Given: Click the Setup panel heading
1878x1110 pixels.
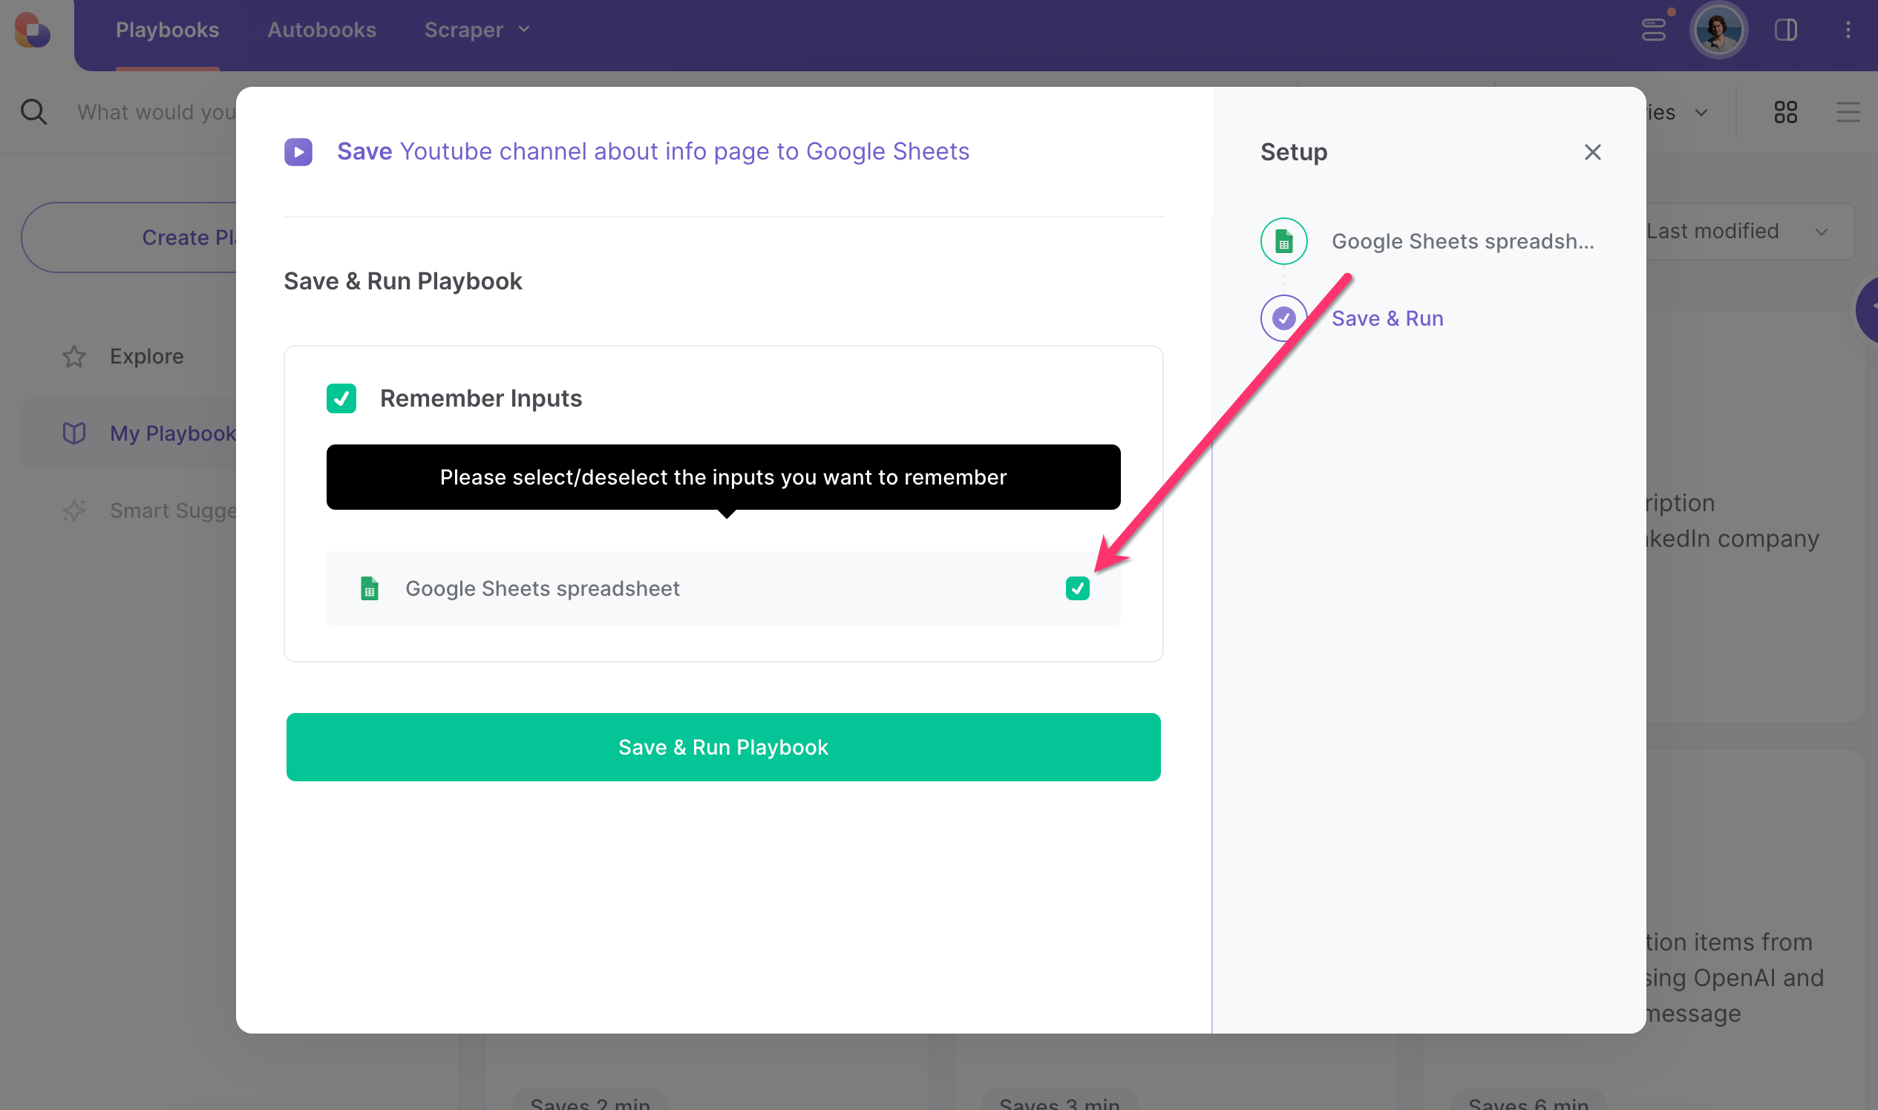Looking at the screenshot, I should coord(1294,152).
